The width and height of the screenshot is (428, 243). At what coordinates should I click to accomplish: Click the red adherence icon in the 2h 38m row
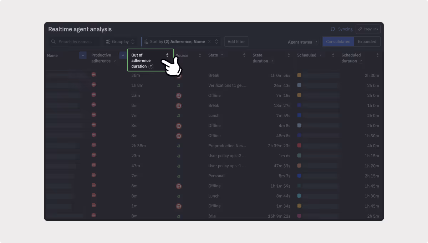coord(93,145)
